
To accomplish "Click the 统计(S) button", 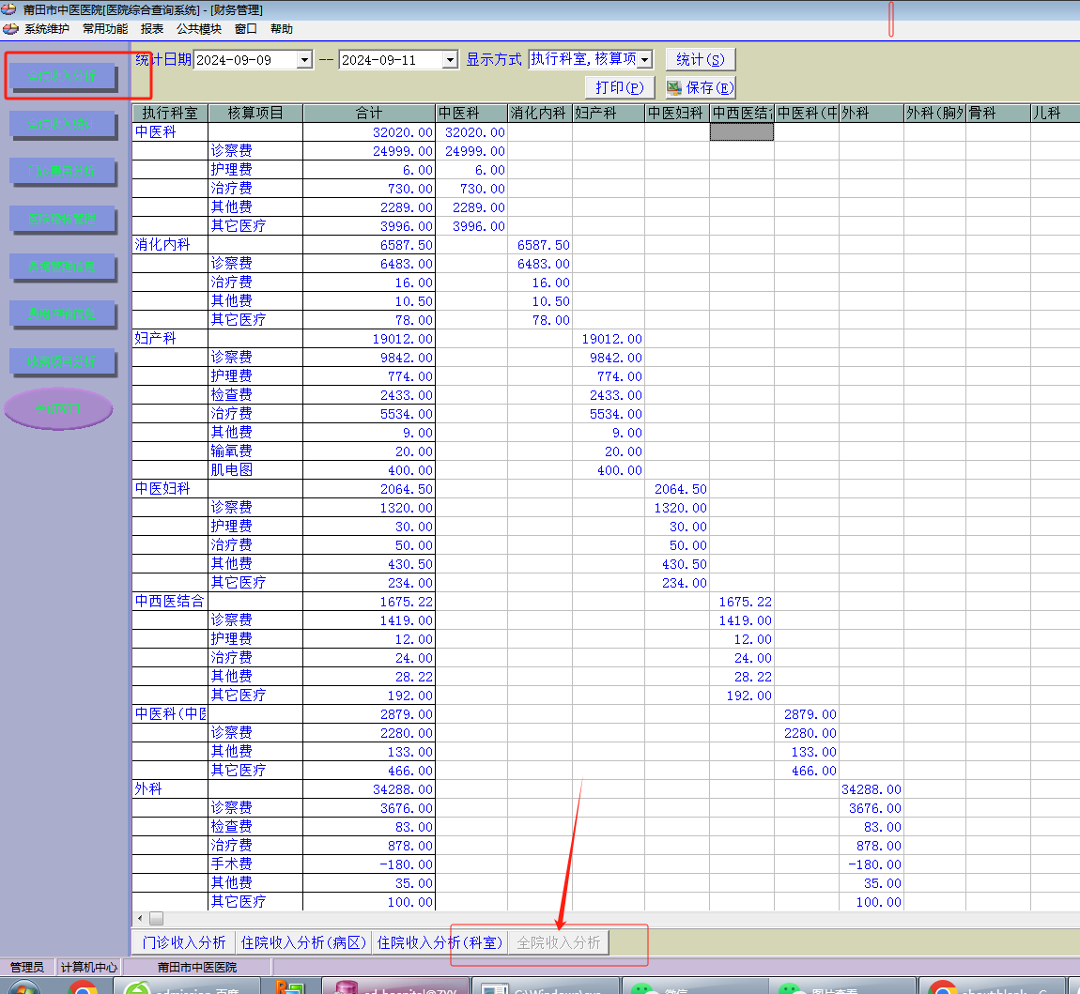I will pyautogui.click(x=701, y=59).
